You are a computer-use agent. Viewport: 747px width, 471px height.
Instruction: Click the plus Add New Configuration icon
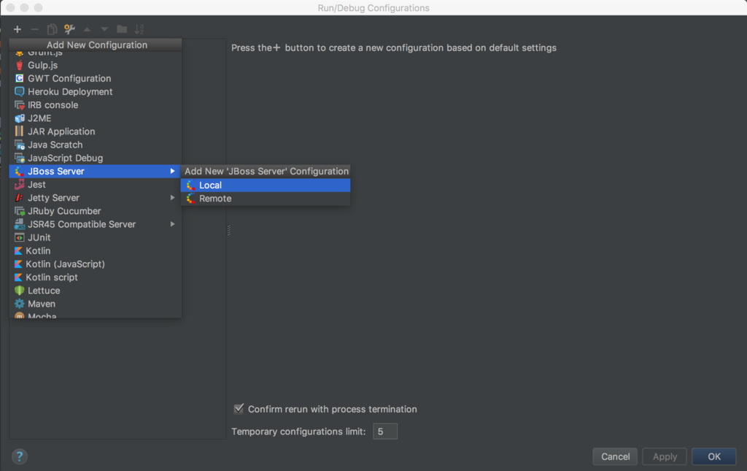tap(18, 29)
